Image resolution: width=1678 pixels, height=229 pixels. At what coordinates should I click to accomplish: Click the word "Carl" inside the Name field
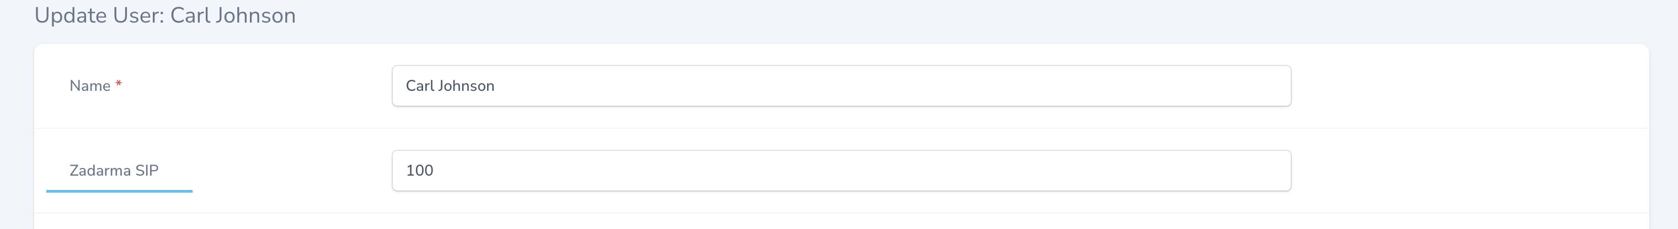pos(419,86)
